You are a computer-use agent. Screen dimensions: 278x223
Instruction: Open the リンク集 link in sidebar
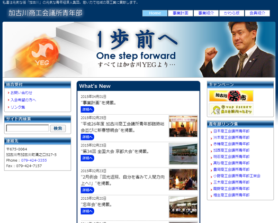17,107
